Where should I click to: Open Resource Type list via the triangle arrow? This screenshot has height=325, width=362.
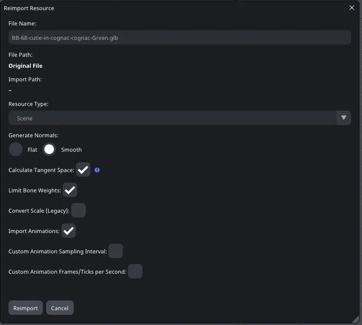tap(343, 118)
